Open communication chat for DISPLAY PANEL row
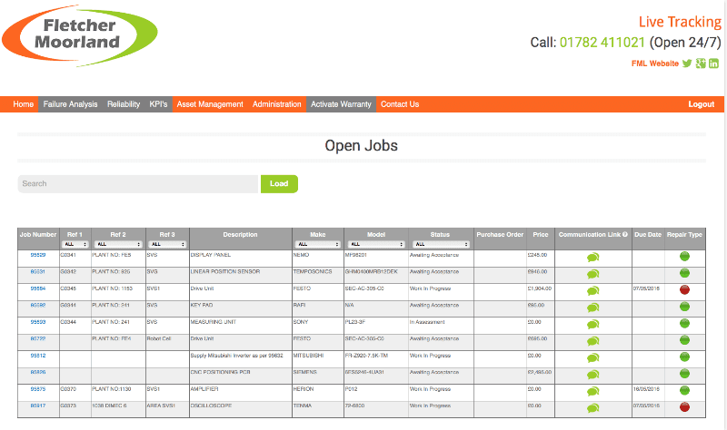The width and height of the screenshot is (727, 430). (x=593, y=258)
